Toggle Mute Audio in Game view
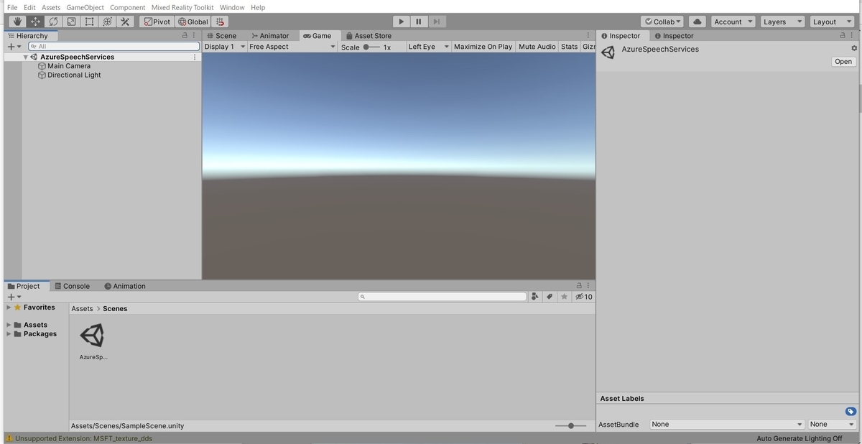This screenshot has width=862, height=444. tap(537, 47)
